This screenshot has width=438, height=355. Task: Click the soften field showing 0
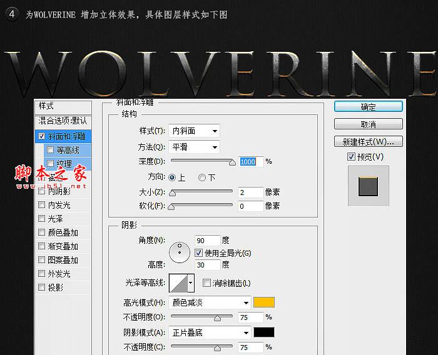(x=251, y=206)
